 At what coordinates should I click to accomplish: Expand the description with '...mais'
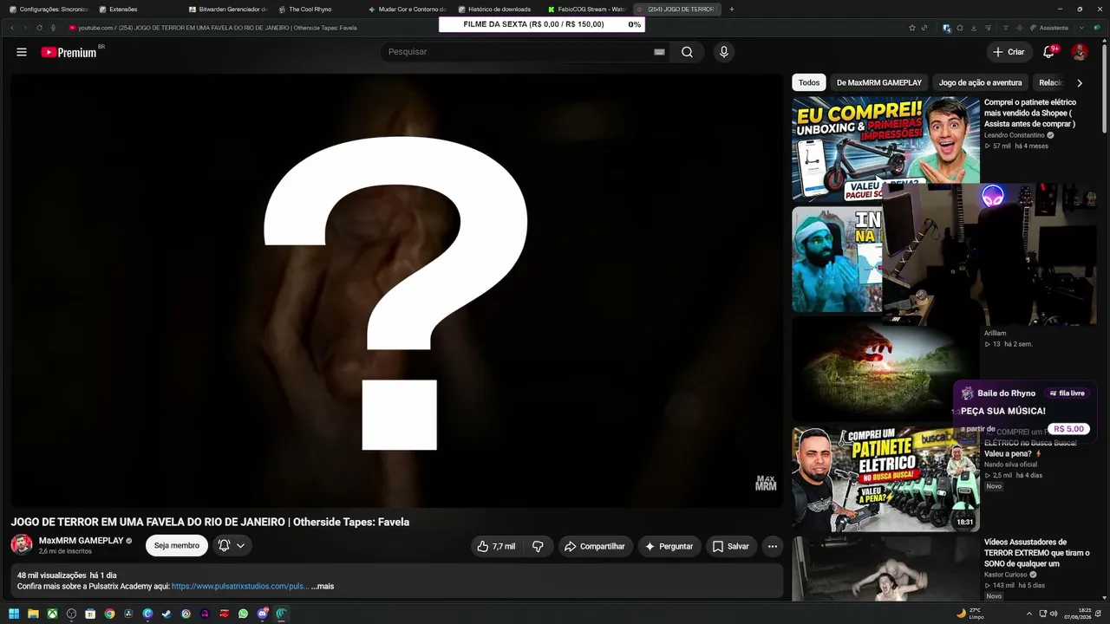click(x=323, y=587)
